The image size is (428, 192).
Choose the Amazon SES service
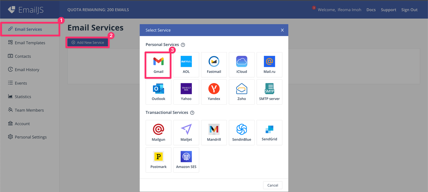[x=186, y=160]
